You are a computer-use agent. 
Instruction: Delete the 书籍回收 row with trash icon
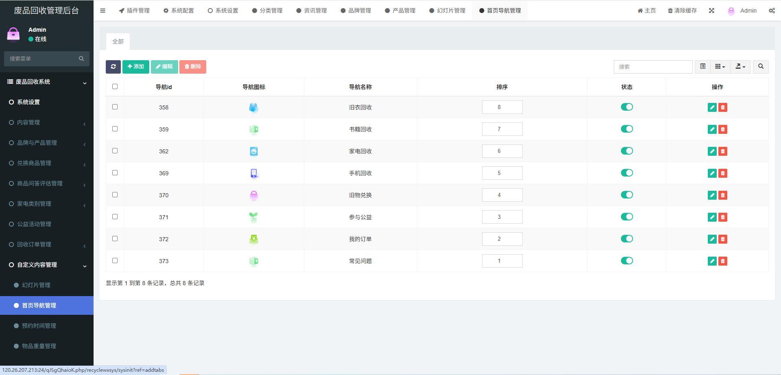pos(723,129)
